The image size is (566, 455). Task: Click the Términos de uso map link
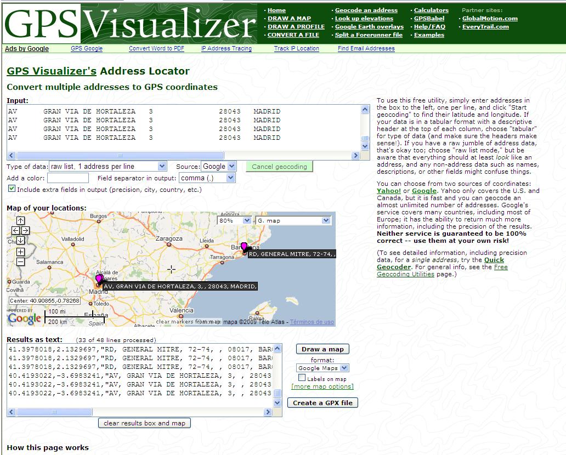coord(312,322)
